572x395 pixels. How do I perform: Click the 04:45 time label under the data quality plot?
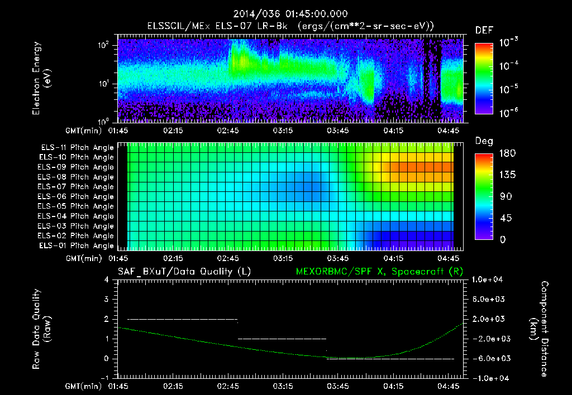[x=449, y=386]
